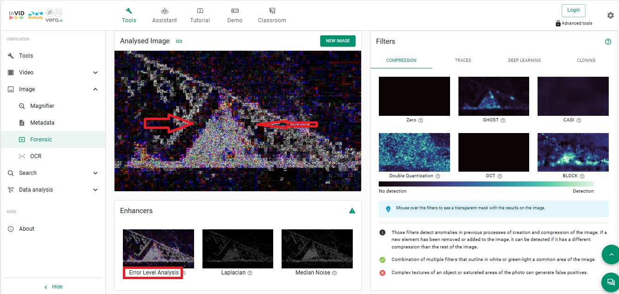Click the scroll-to-top arrow button
The height and width of the screenshot is (294, 619).
611,254
